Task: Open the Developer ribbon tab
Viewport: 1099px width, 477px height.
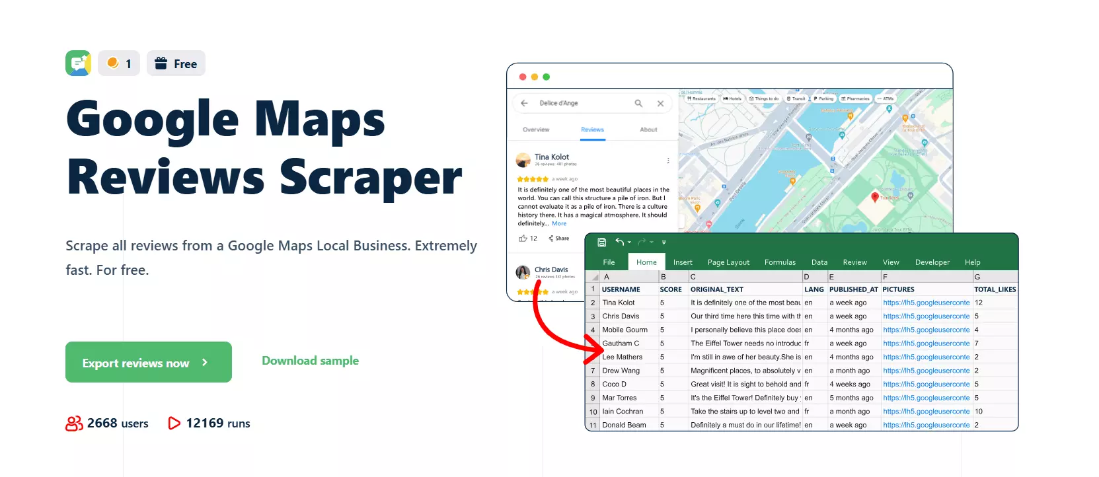Action: [932, 262]
